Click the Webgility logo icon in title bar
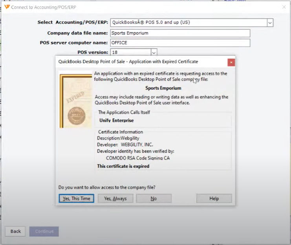 pos(7,7)
